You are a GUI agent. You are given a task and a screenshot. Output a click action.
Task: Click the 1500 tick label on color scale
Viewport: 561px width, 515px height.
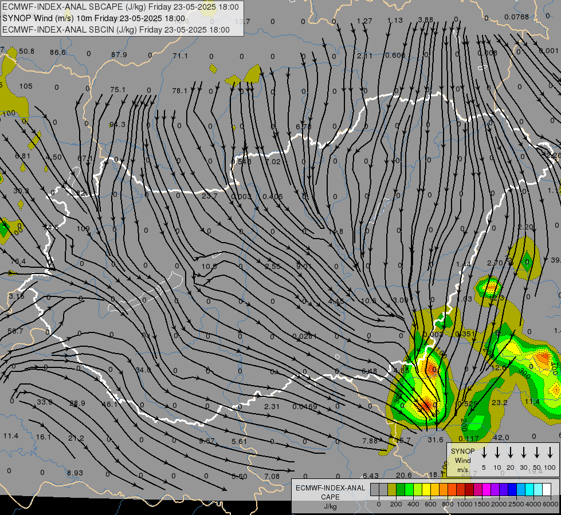pos(482,504)
